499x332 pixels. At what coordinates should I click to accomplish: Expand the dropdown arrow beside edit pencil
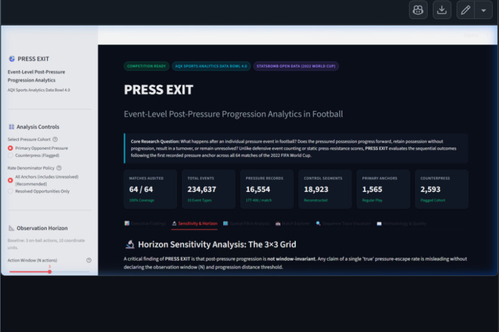tap(484, 10)
